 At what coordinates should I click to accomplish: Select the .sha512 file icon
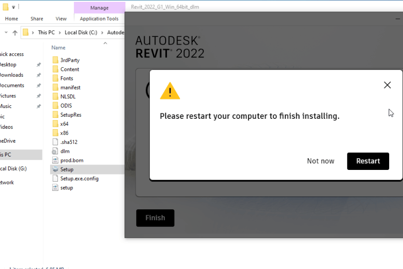point(55,142)
